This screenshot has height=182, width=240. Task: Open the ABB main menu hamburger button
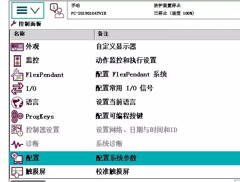28,10
